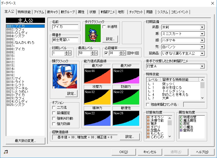Click the キャンセル button
Viewport: 217px width, 158px height.
(x=150, y=152)
